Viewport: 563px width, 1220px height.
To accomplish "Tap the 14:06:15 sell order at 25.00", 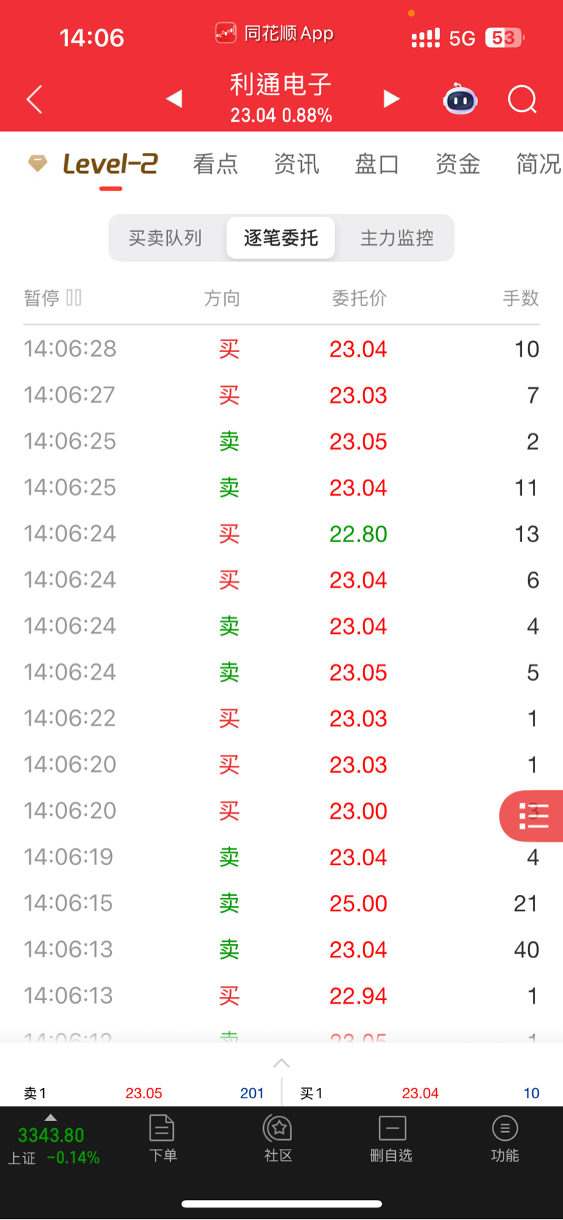I will click(281, 903).
